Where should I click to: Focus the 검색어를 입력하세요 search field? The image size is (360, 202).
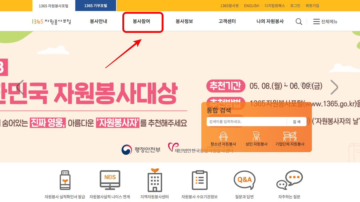click(x=247, y=122)
